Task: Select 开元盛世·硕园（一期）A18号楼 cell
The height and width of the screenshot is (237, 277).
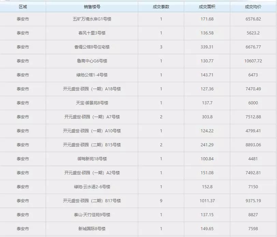Action: 92,89
